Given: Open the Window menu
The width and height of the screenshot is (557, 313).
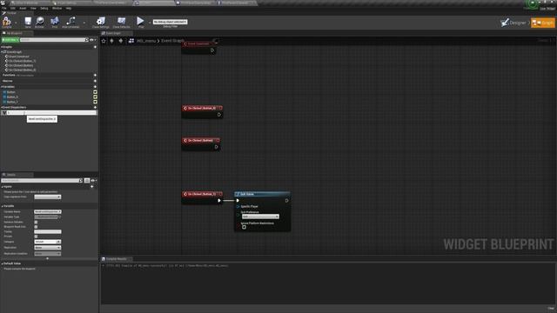Looking at the screenshot, I should pos(57,8).
